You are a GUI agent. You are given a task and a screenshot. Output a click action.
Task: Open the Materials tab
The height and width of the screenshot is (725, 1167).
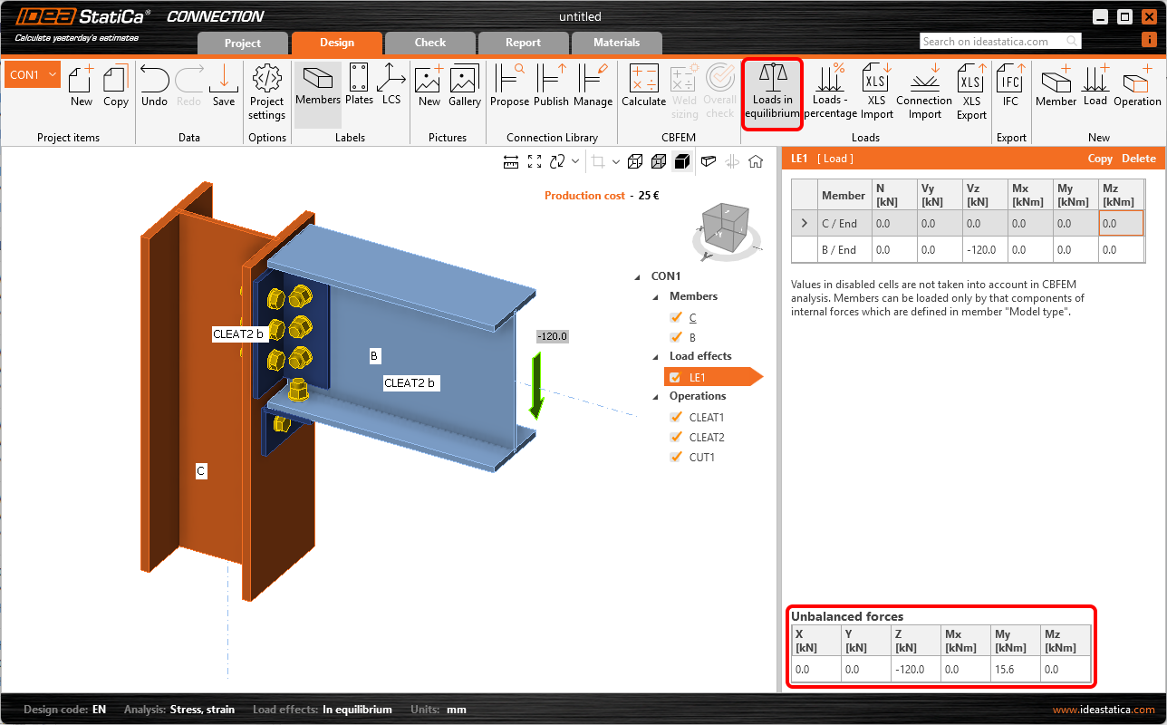click(x=616, y=43)
